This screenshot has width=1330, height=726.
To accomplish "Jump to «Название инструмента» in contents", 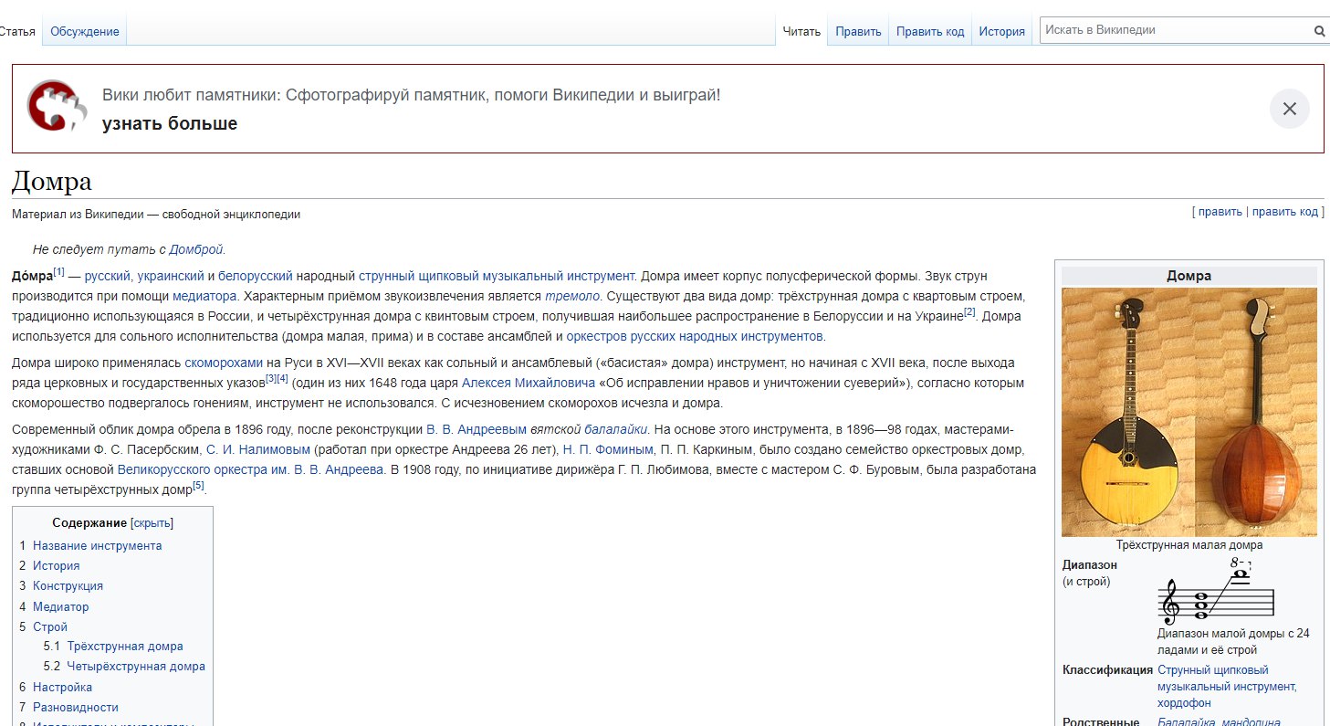I will (98, 545).
